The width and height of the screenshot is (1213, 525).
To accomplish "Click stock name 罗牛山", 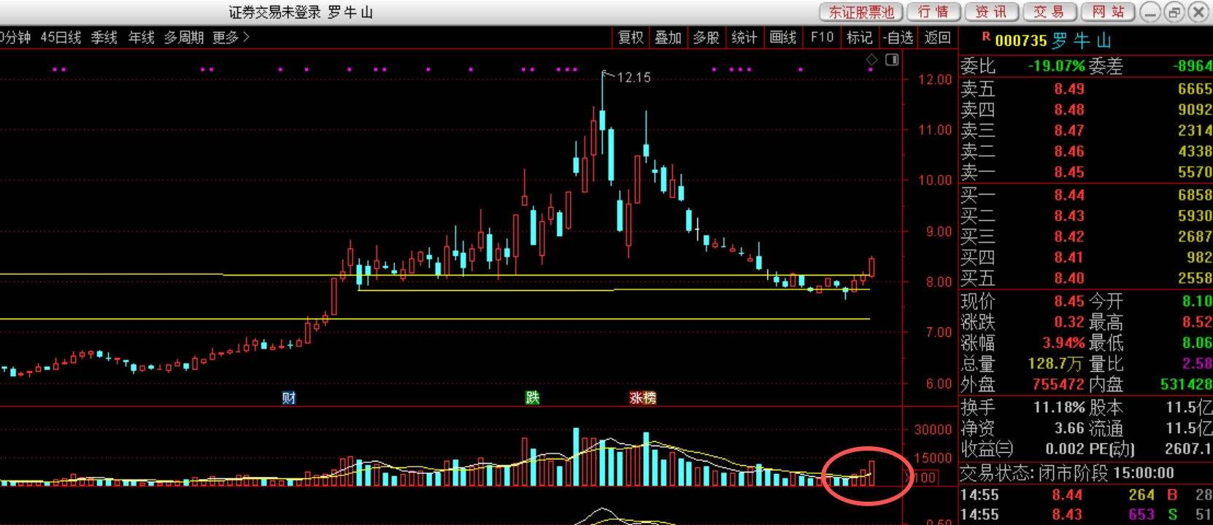I will pos(1082,41).
